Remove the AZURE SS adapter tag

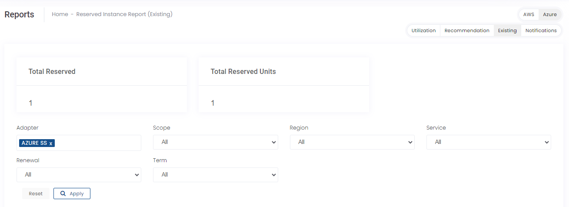click(x=51, y=143)
